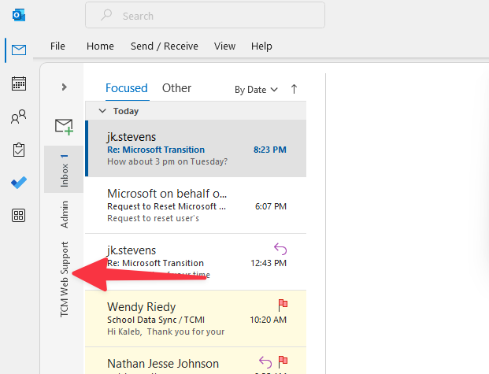Open the School Data Sync / TCMI email

pos(196,319)
